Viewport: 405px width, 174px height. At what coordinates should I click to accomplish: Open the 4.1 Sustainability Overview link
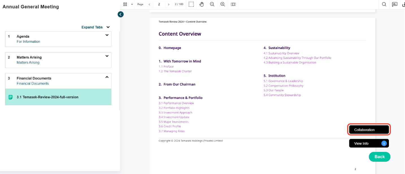tap(281, 53)
